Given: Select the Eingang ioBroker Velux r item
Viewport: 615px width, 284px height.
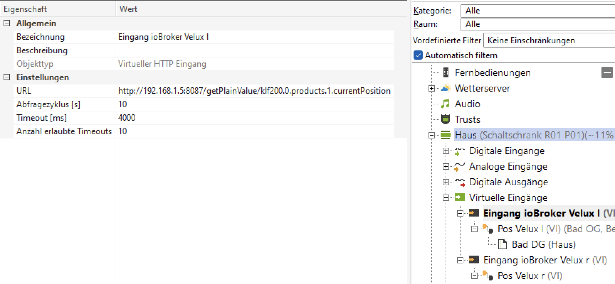Looking at the screenshot, I should click(x=533, y=260).
